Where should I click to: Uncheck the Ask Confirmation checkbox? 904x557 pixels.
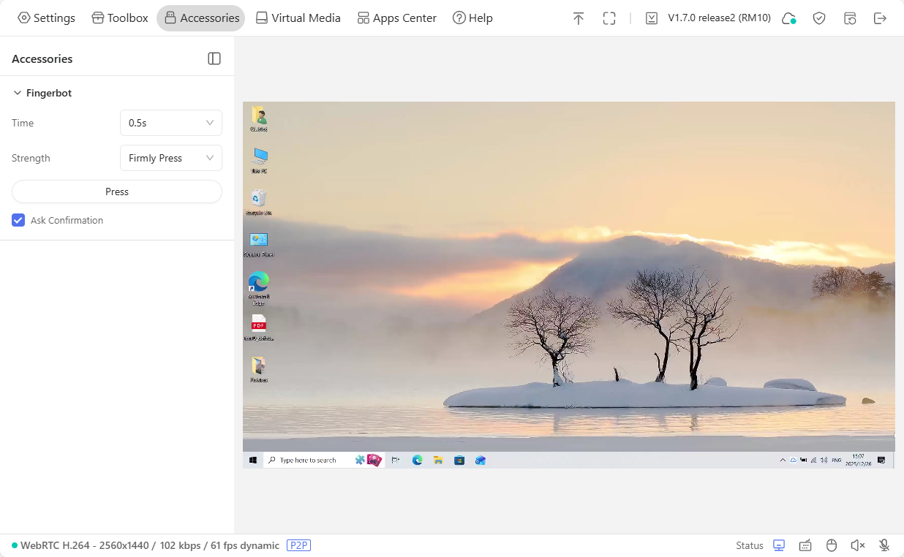(x=18, y=220)
